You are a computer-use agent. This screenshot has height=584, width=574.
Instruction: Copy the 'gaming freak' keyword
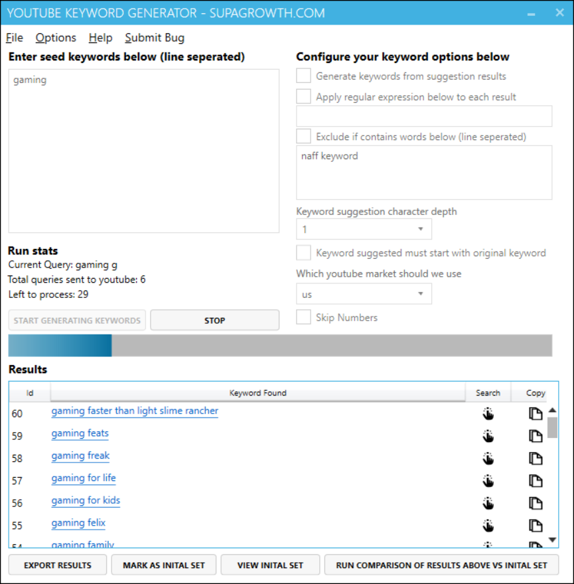[536, 458]
